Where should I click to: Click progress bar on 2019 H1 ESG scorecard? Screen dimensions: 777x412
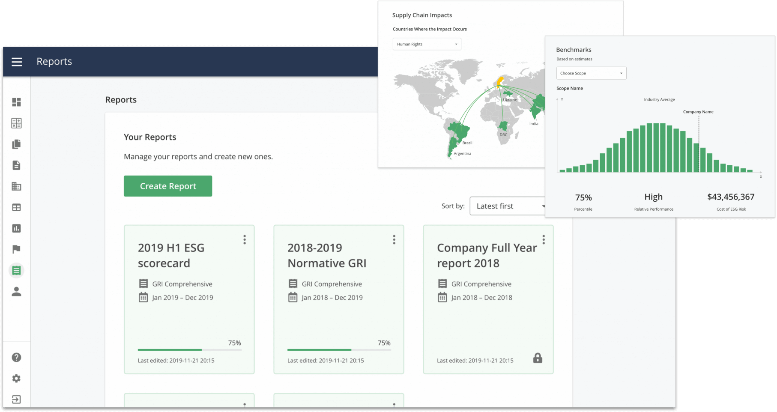(189, 350)
